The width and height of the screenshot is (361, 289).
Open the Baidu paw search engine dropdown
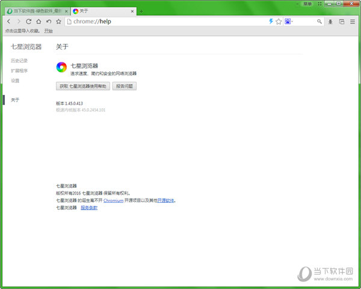[289, 22]
